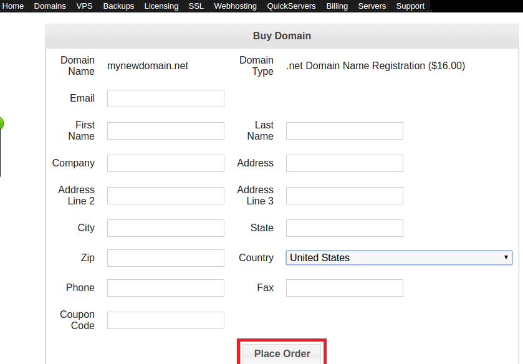Click the Phone number field
523x364 pixels.
point(165,287)
